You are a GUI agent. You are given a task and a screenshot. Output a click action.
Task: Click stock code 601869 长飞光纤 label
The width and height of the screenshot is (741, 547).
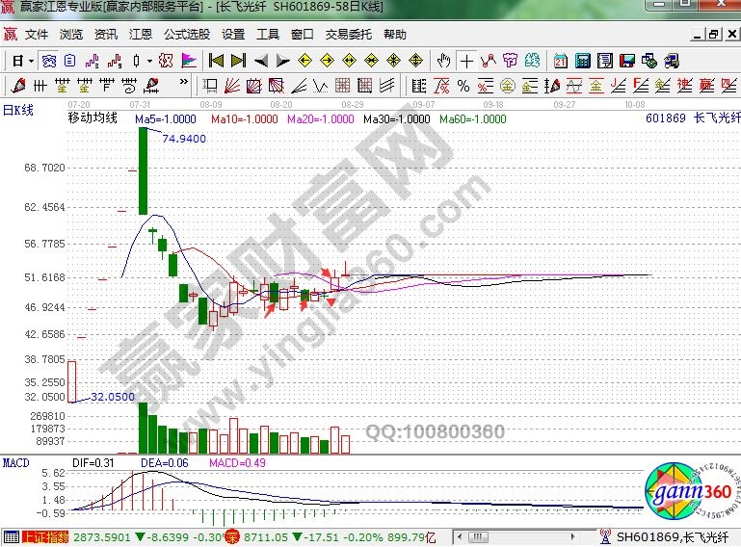coord(688,119)
